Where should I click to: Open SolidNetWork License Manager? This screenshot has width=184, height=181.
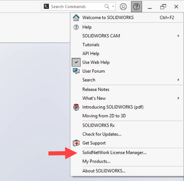coord(114,153)
